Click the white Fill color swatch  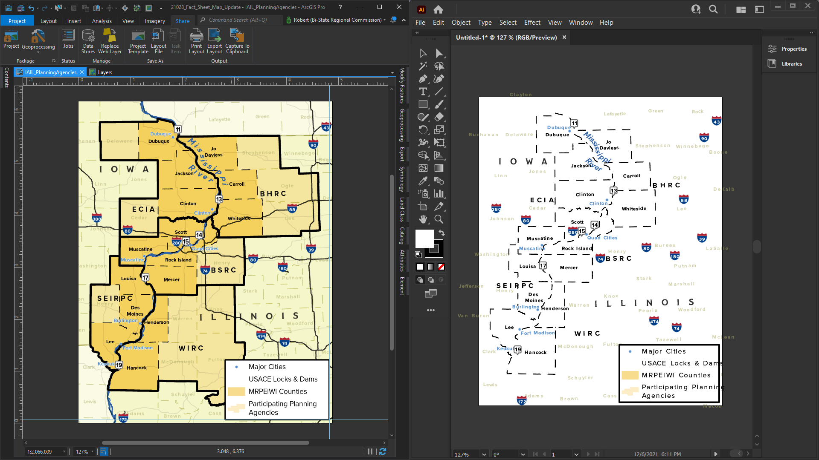(x=424, y=239)
